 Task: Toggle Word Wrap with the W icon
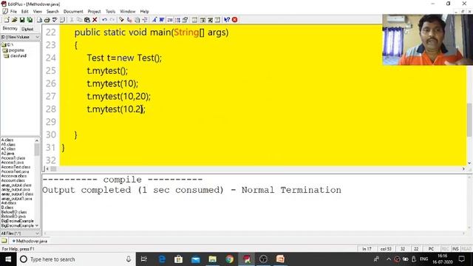pos(162,20)
